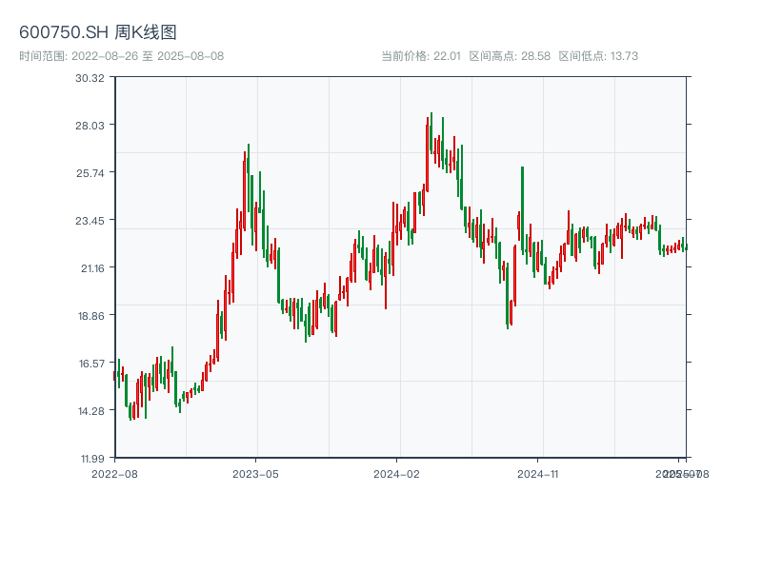The image size is (762, 571).
Task: Click x-axis label 2024-11
Action: point(537,474)
